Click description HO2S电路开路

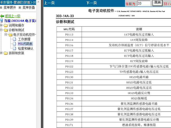click(139, 77)
